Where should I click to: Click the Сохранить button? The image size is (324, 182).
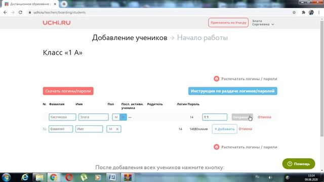(x=242, y=117)
